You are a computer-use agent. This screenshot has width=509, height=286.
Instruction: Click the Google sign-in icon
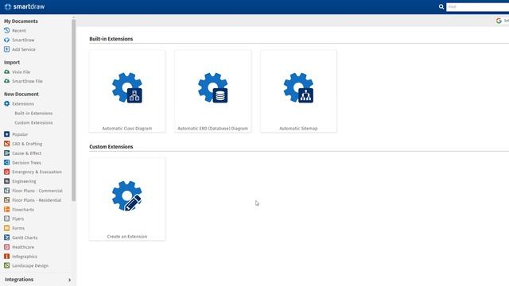pyautogui.click(x=499, y=21)
